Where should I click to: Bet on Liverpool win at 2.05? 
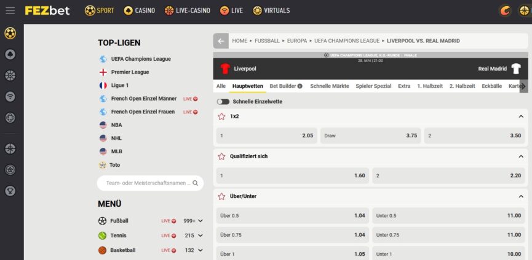pyautogui.click(x=267, y=136)
